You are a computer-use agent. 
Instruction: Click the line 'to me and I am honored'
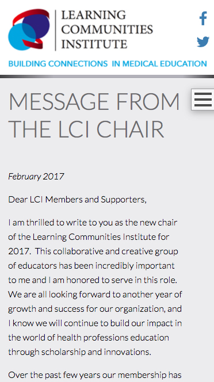point(93,280)
